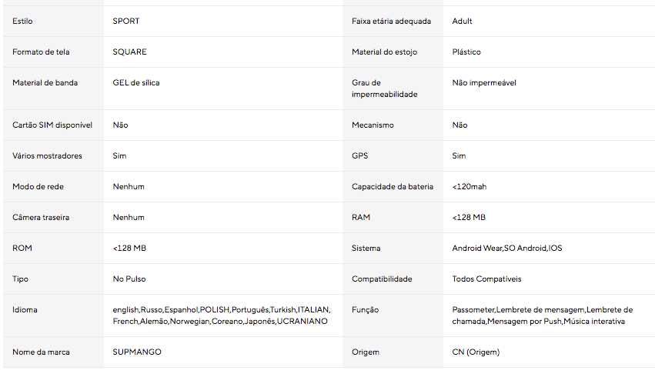655x374 pixels.
Task: Click the "Câmera traseira" label
Action: (41, 218)
